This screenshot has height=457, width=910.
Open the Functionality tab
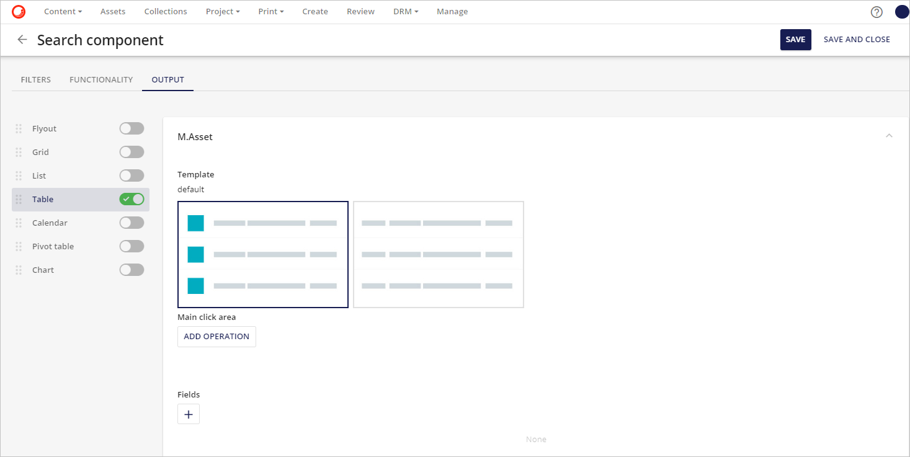tap(101, 80)
